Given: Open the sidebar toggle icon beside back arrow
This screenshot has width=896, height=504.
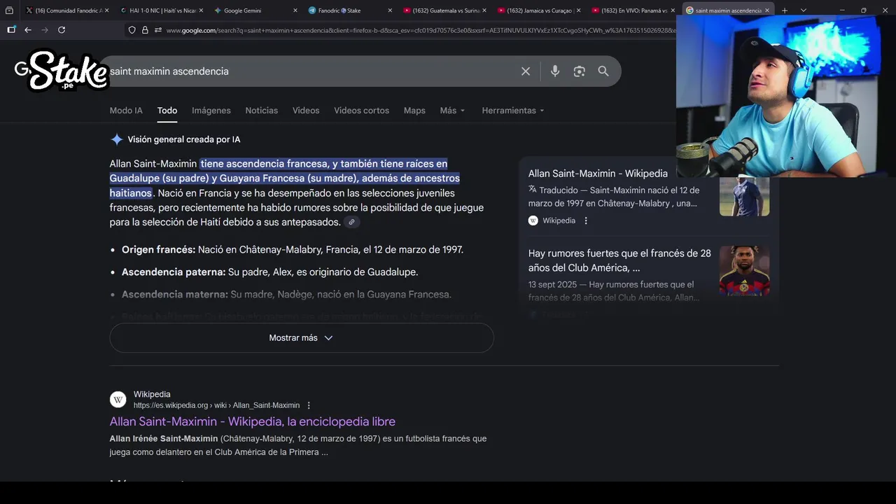Looking at the screenshot, I should pos(11,30).
